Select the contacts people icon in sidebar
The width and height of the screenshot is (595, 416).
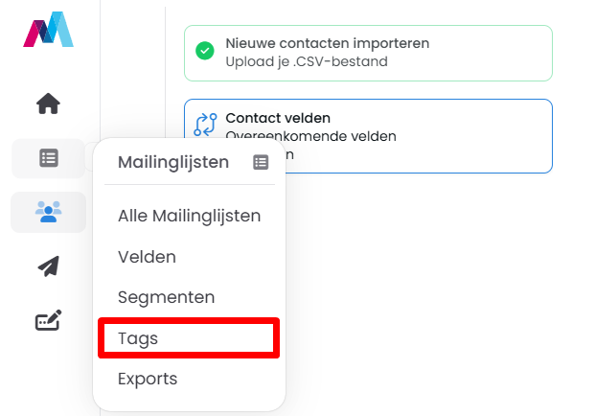48,213
